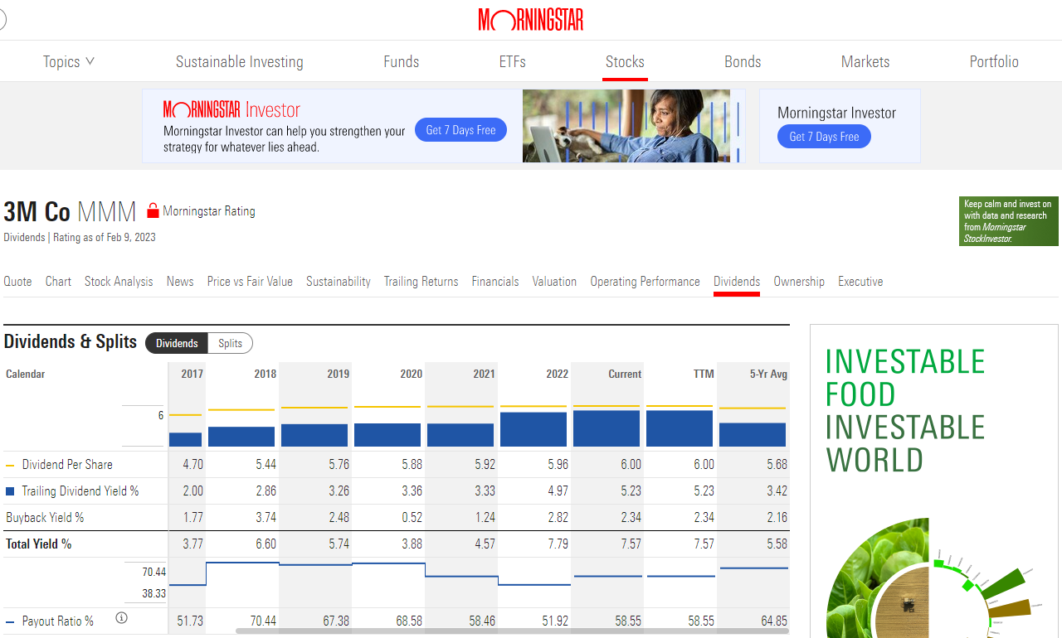Image resolution: width=1062 pixels, height=638 pixels.
Task: Click the Morningstar logo at top
Action: coord(530,20)
